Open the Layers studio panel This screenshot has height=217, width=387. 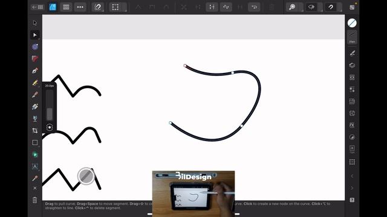(x=352, y=65)
